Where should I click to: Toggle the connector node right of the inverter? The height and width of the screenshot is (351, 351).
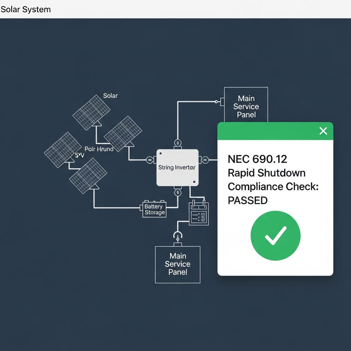click(x=205, y=160)
